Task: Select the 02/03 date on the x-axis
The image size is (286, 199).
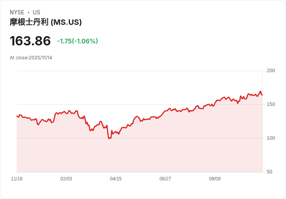Action: point(66,179)
